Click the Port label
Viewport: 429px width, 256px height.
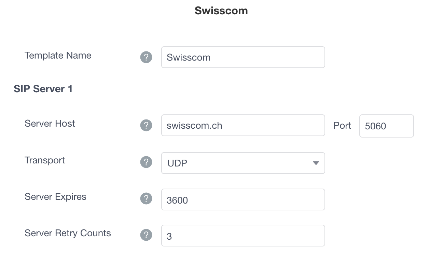click(x=342, y=126)
